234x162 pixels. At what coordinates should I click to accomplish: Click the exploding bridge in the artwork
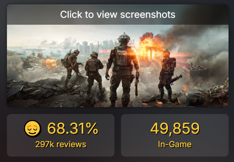pos(151,49)
